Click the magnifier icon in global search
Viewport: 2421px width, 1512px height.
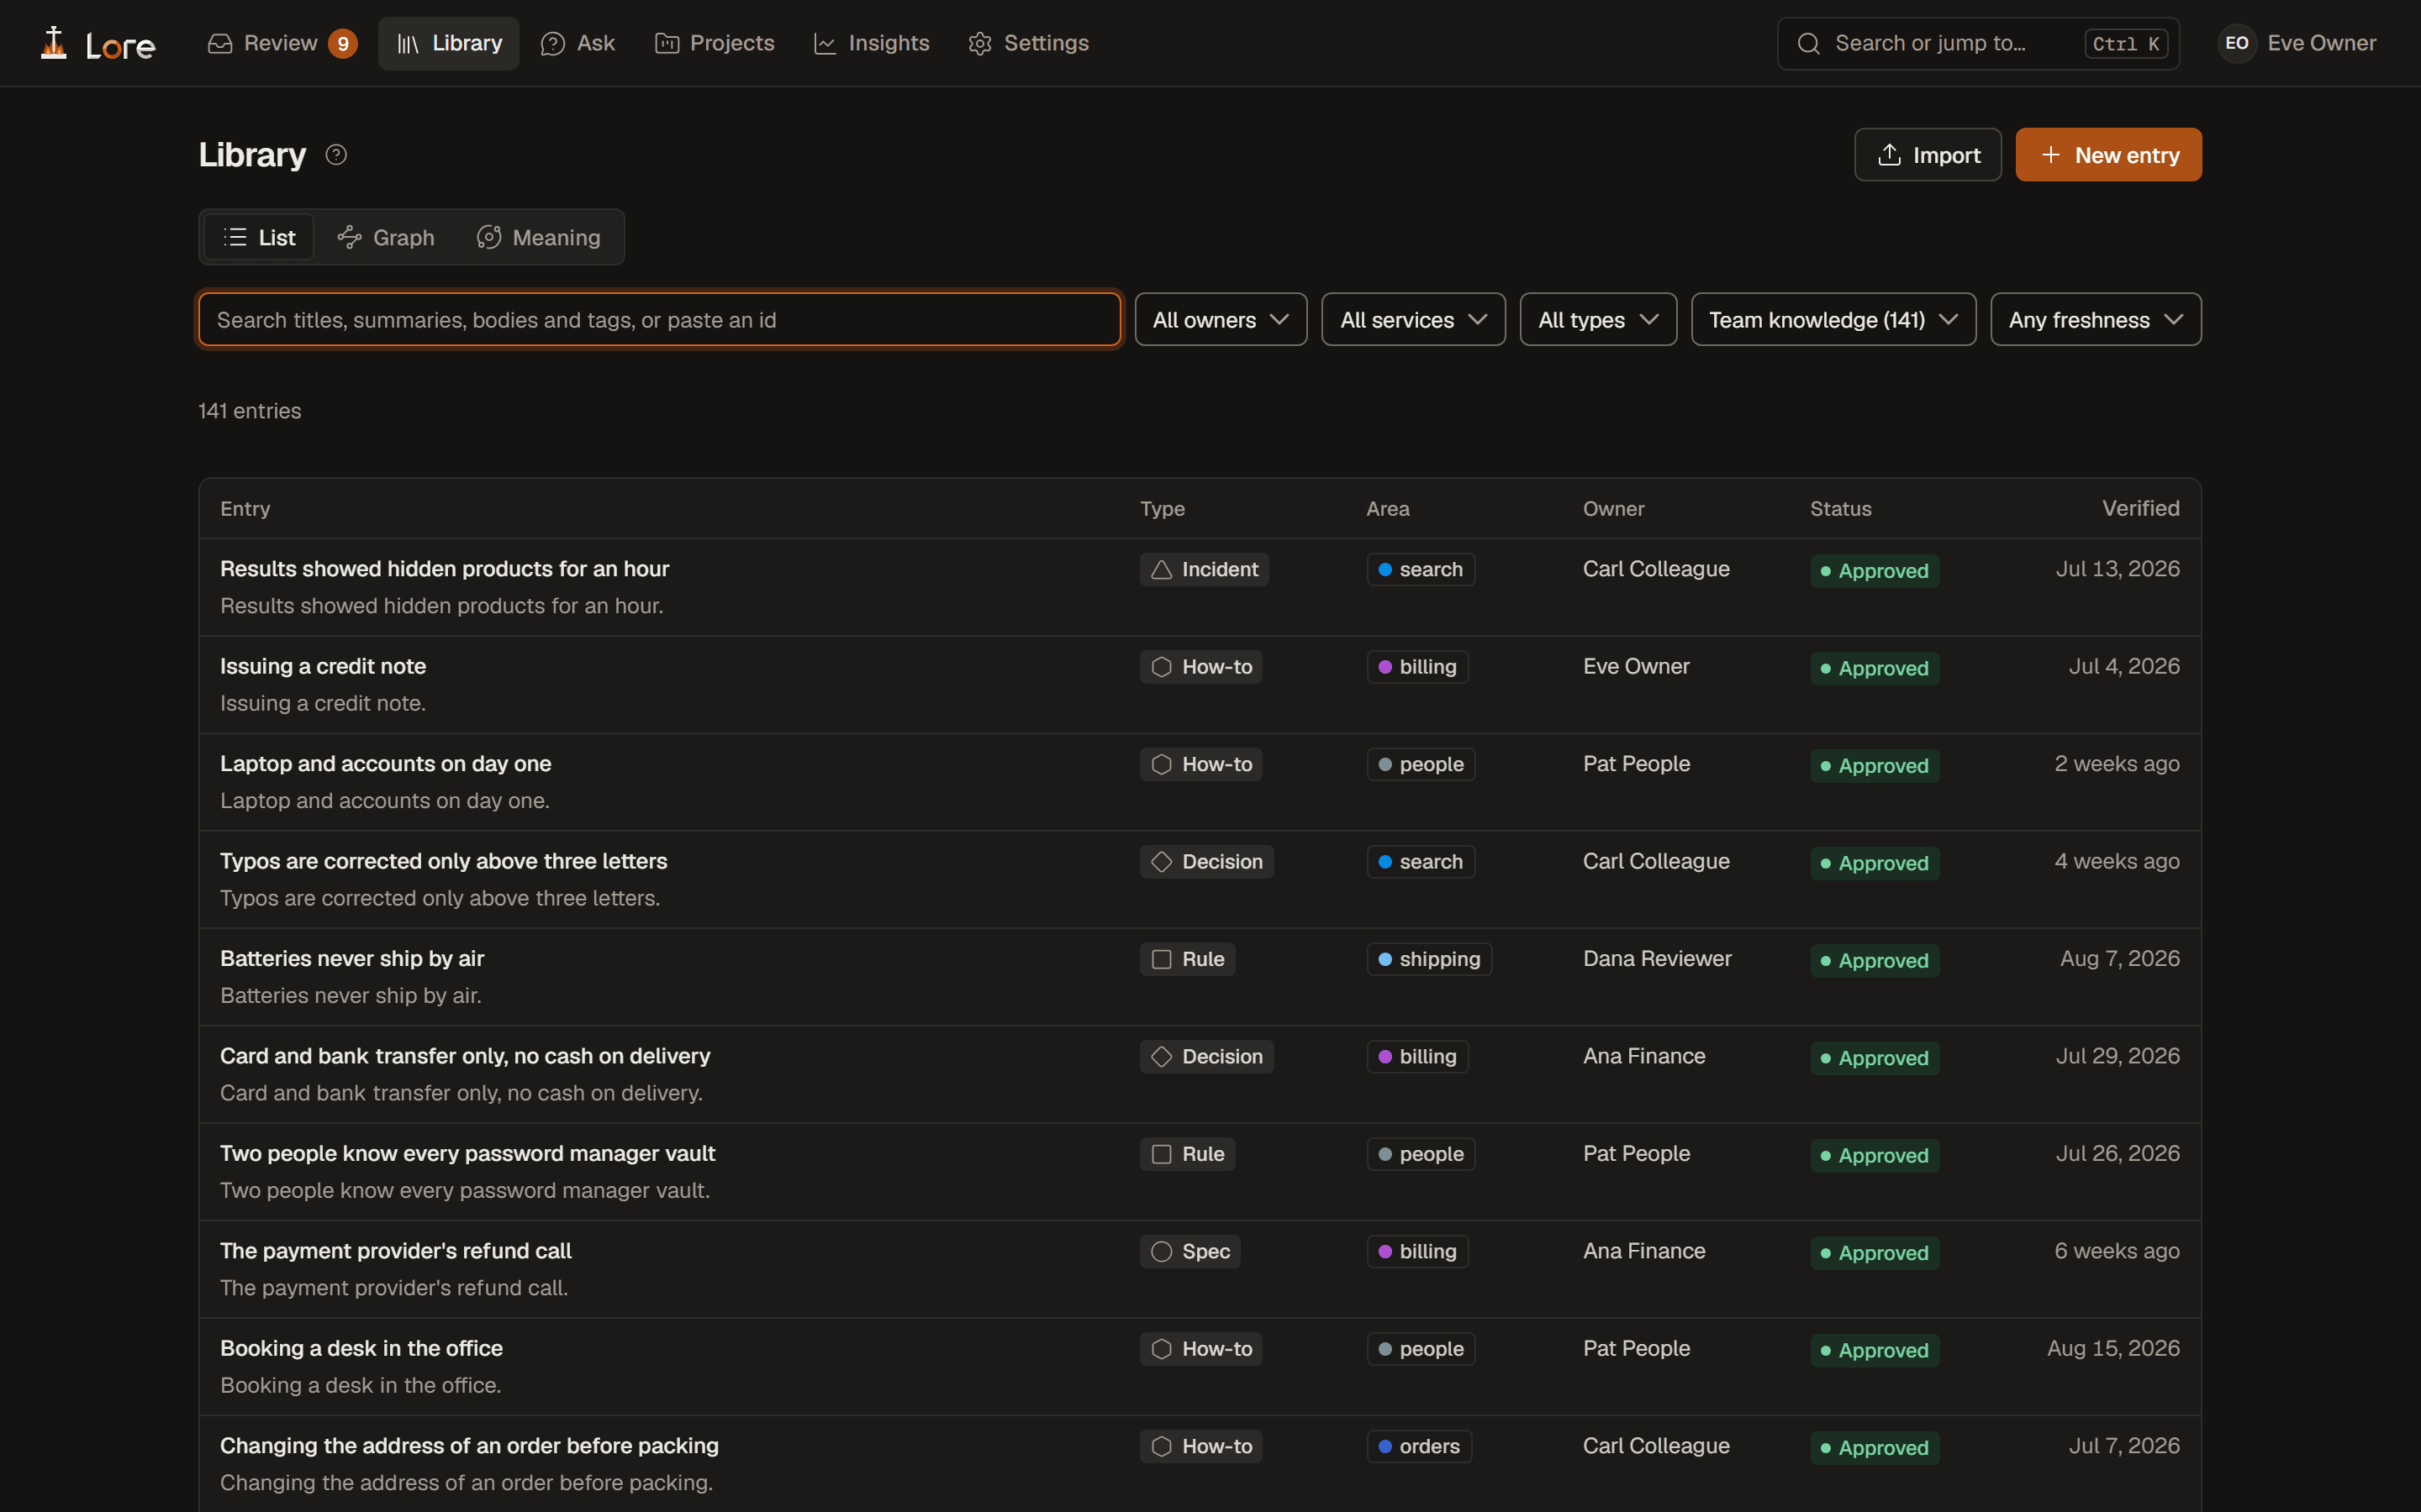point(1807,43)
